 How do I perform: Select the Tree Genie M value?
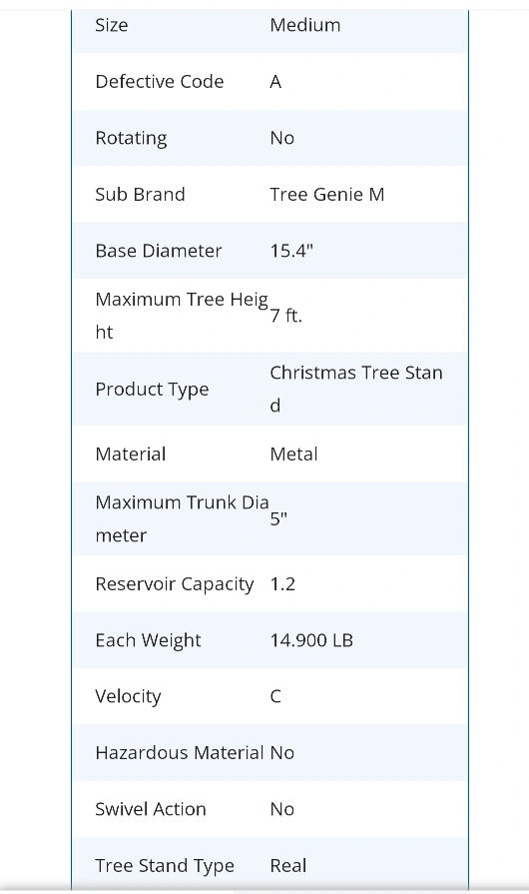click(x=327, y=195)
